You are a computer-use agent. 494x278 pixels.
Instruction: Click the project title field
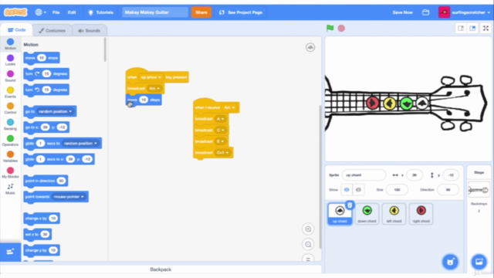click(154, 12)
